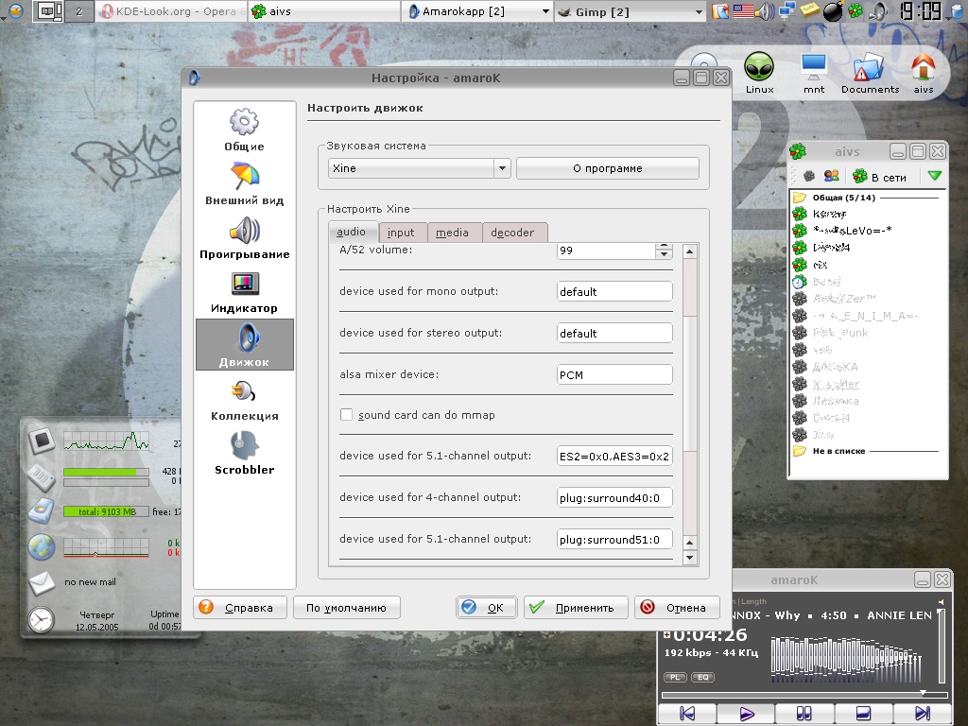Click the amaroK track seek slider
Image resolution: width=968 pixels, height=726 pixels.
tap(804, 695)
